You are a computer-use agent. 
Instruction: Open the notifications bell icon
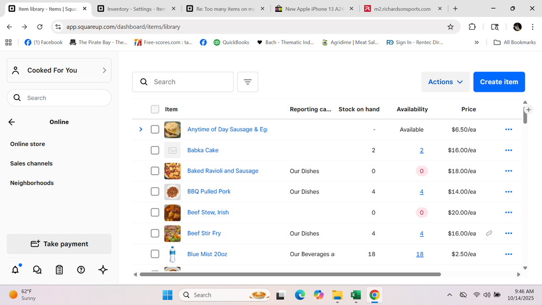(15, 270)
